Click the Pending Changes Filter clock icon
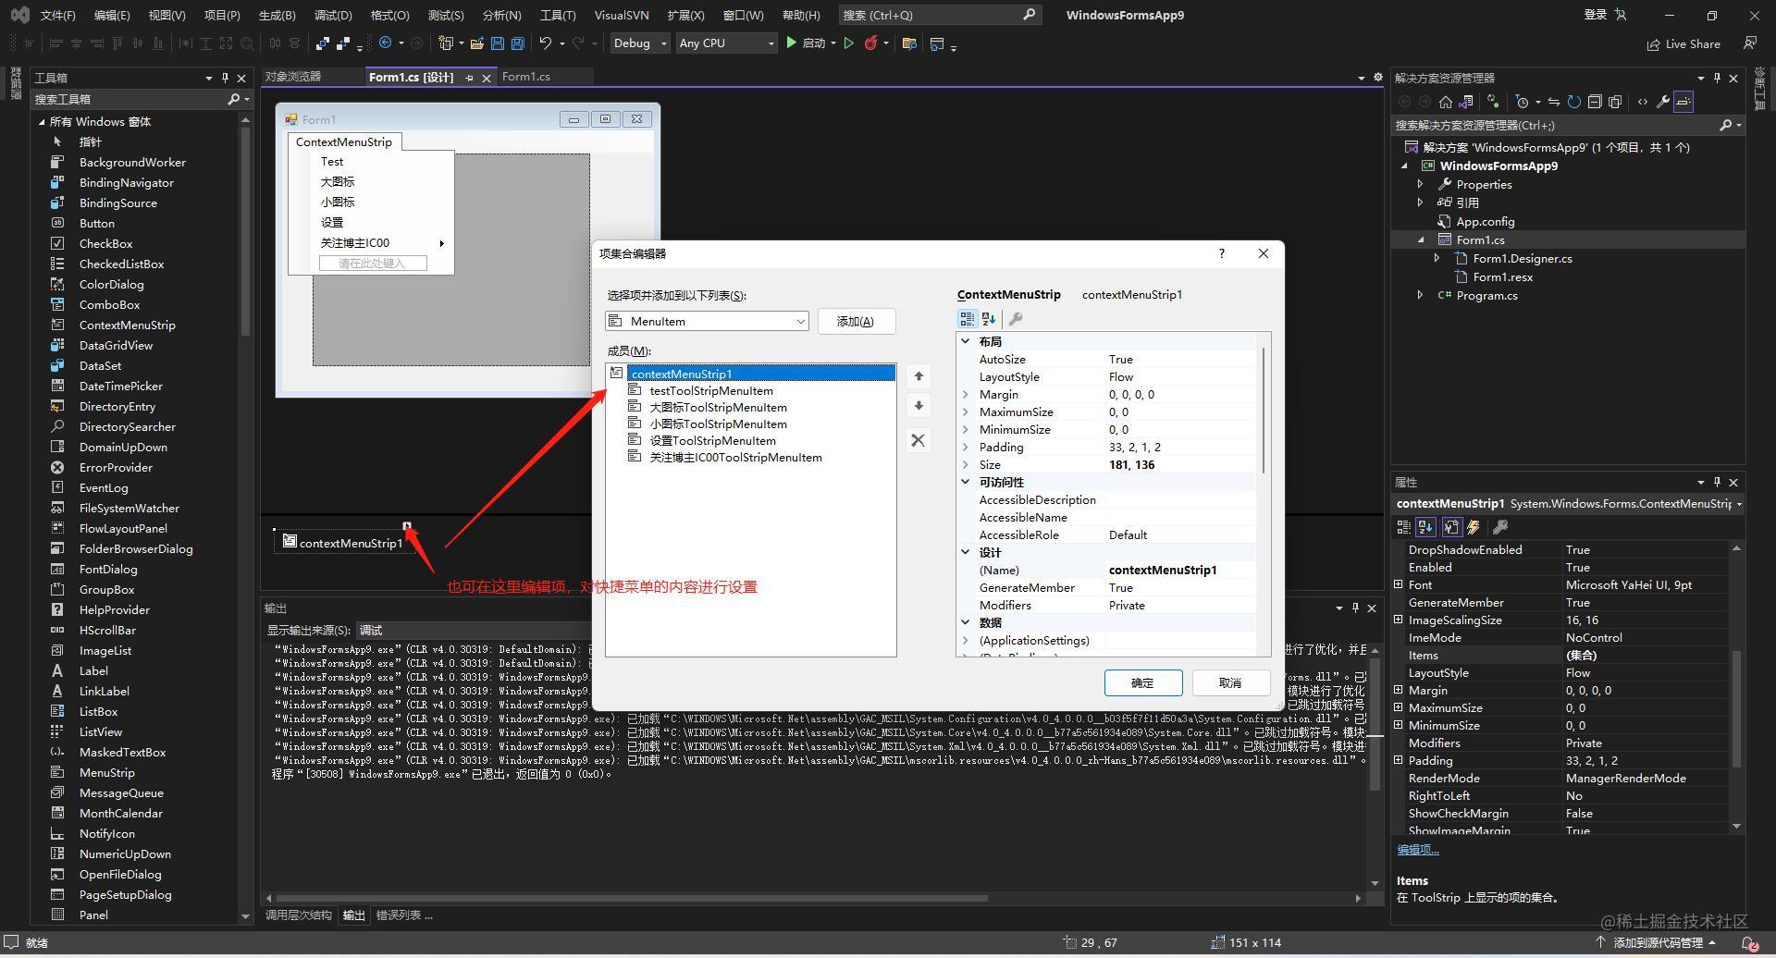Image resolution: width=1776 pixels, height=958 pixels. pyautogui.click(x=1522, y=102)
